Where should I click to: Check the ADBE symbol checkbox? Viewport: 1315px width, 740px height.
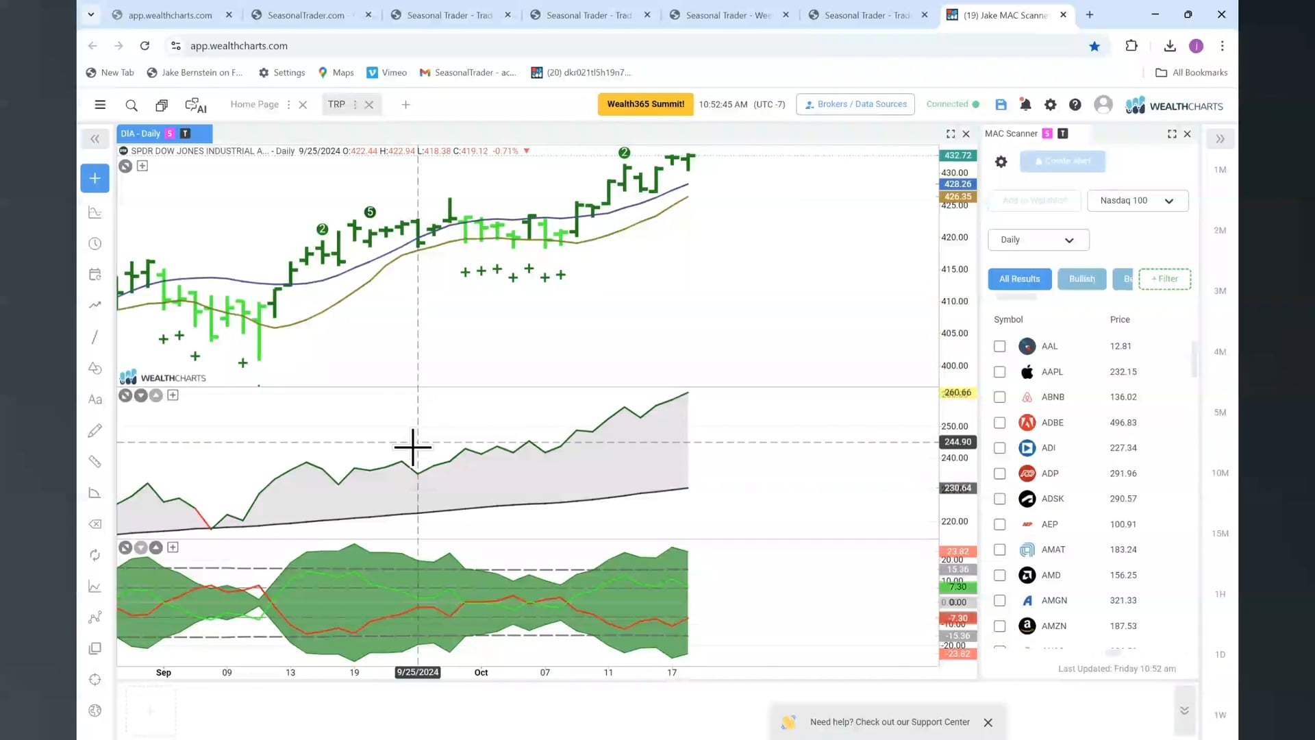coord(1000,423)
